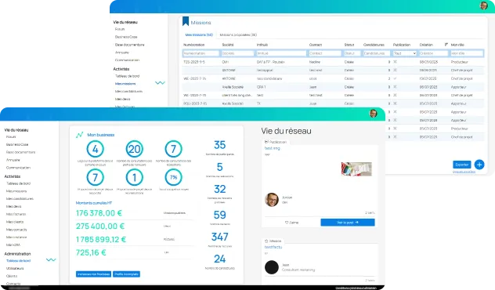Viewport: 495px width, 290px height.
Task: Click the heart icon on the J'aime button
Action: [287, 223]
